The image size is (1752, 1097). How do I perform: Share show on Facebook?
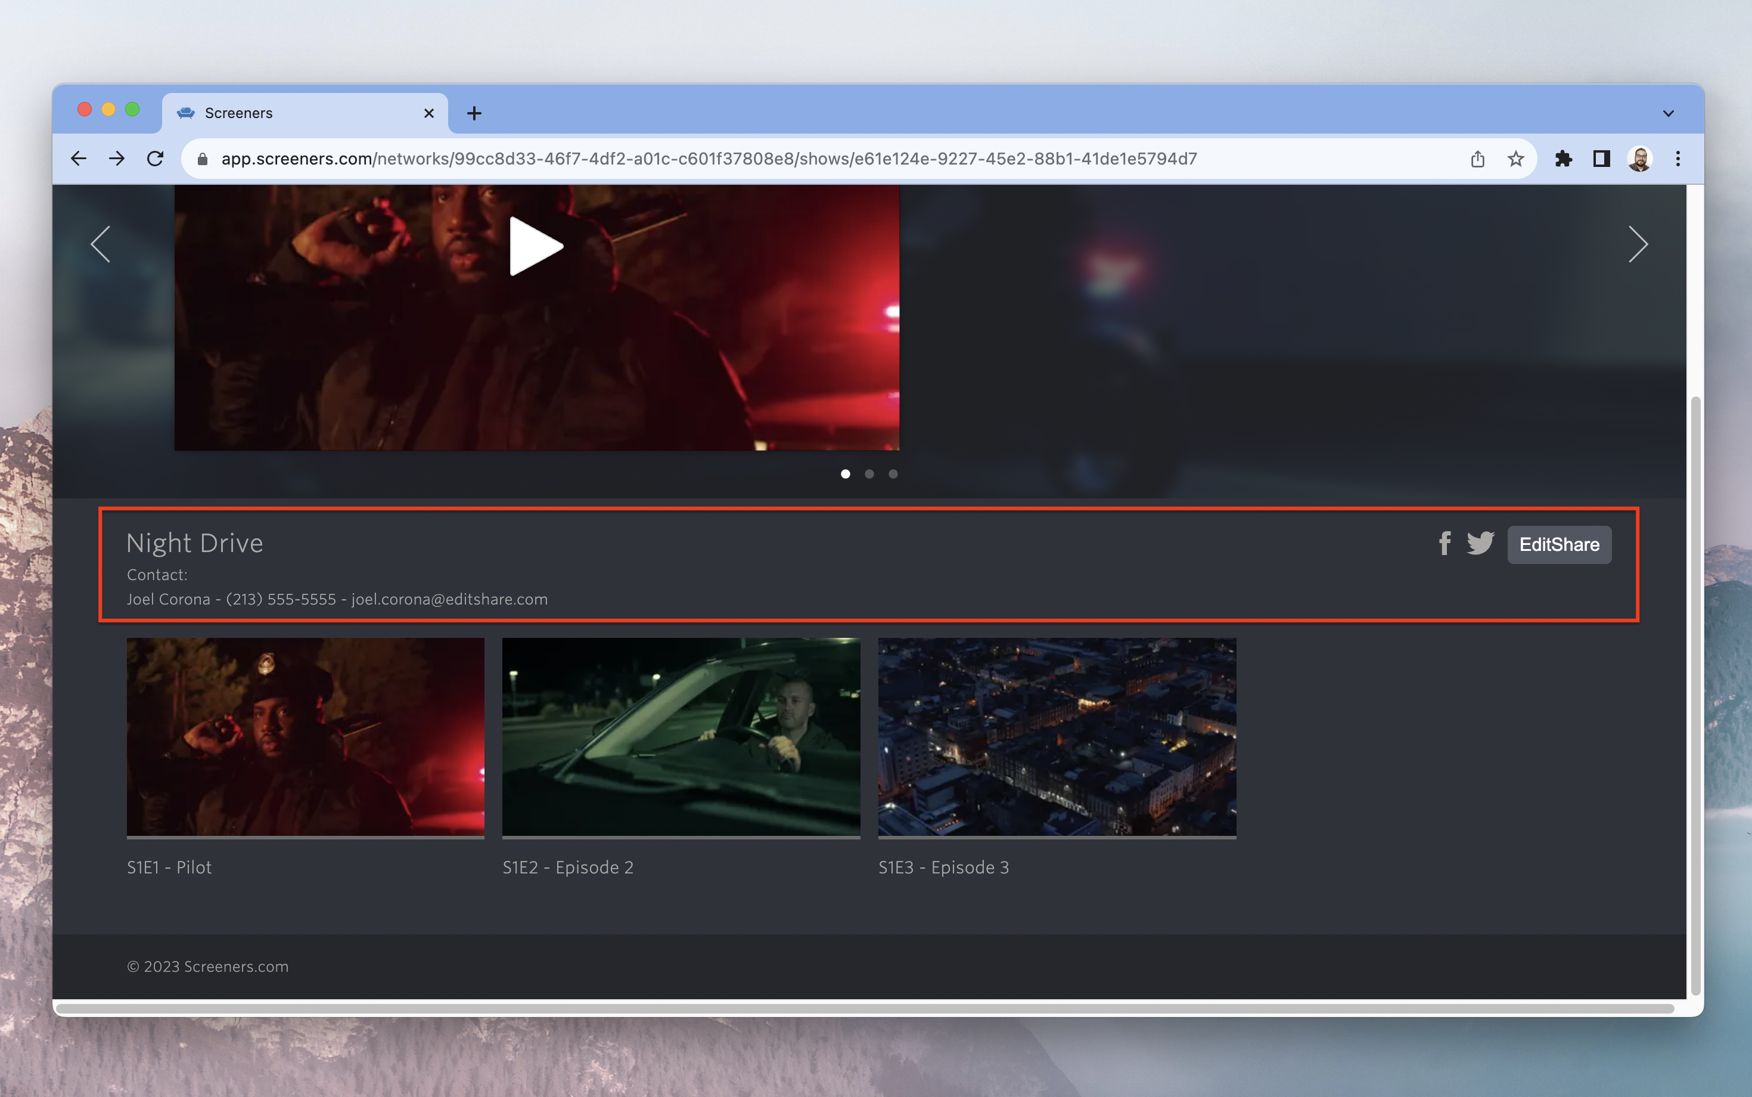pyautogui.click(x=1445, y=543)
